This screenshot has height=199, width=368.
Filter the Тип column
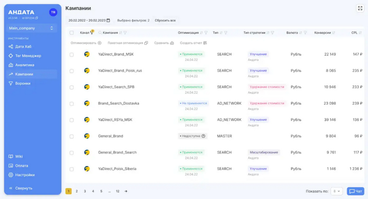(x=226, y=33)
